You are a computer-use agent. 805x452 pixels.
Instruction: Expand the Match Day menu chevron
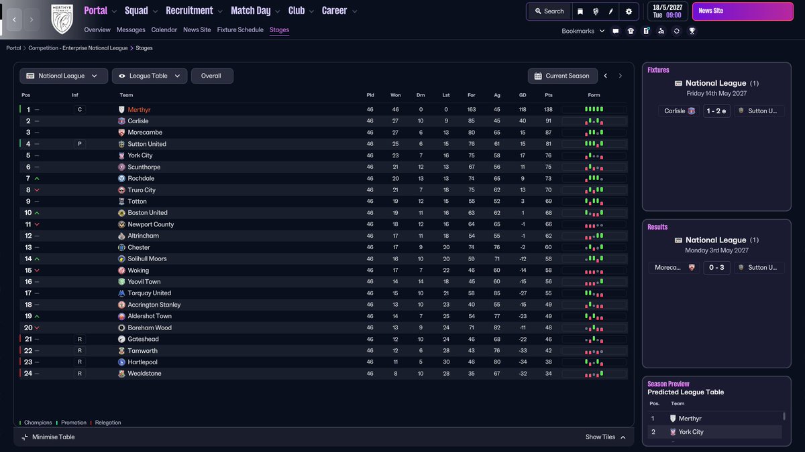pos(278,11)
